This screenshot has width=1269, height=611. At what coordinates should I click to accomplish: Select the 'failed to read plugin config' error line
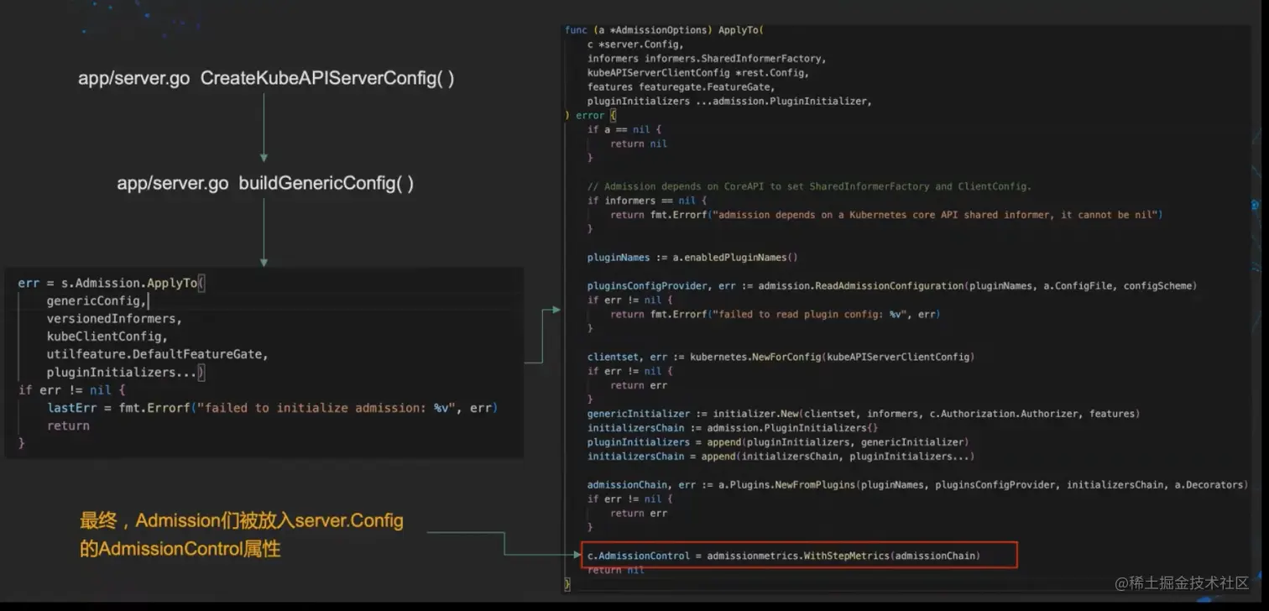click(775, 314)
